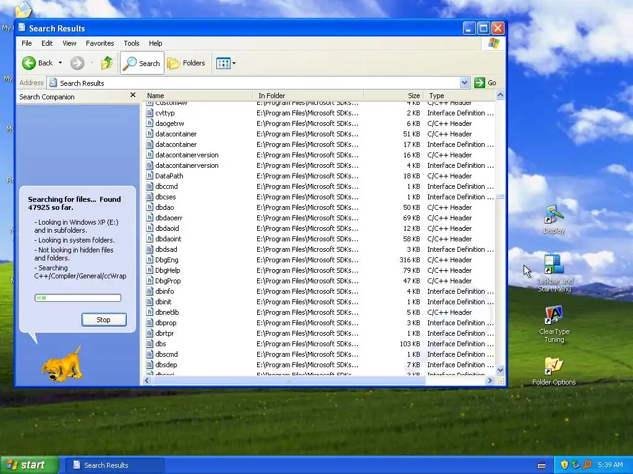This screenshot has height=474, width=633.
Task: Click the Back arrow icon
Action: point(28,63)
